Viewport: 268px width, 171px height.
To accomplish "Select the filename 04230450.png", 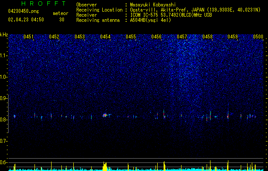I will (23, 12).
